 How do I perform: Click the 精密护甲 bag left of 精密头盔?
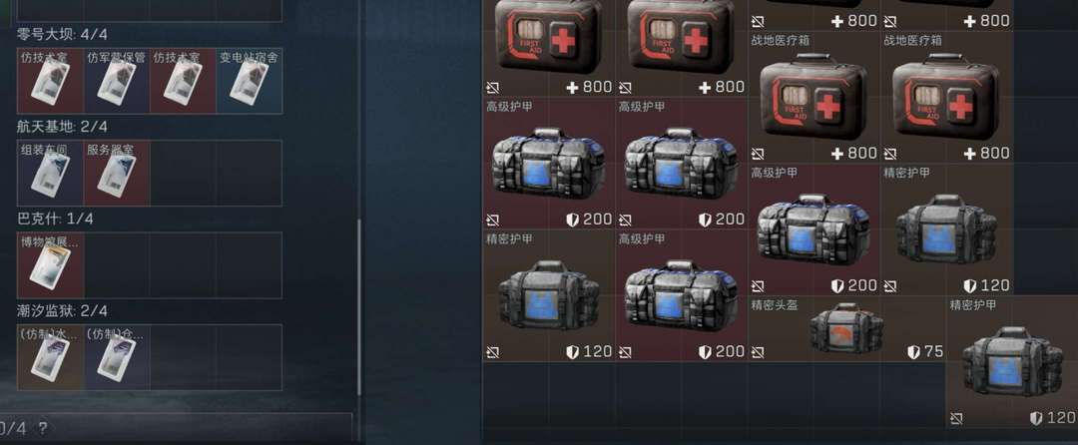point(549,296)
